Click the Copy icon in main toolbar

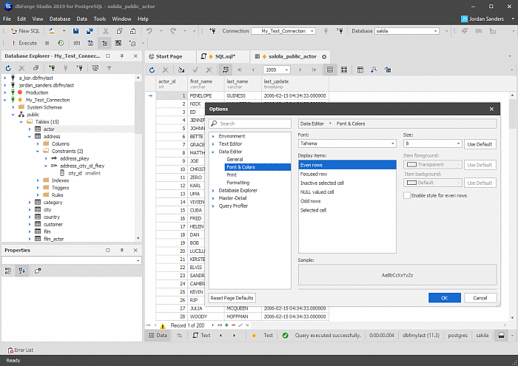pyautogui.click(x=119, y=31)
